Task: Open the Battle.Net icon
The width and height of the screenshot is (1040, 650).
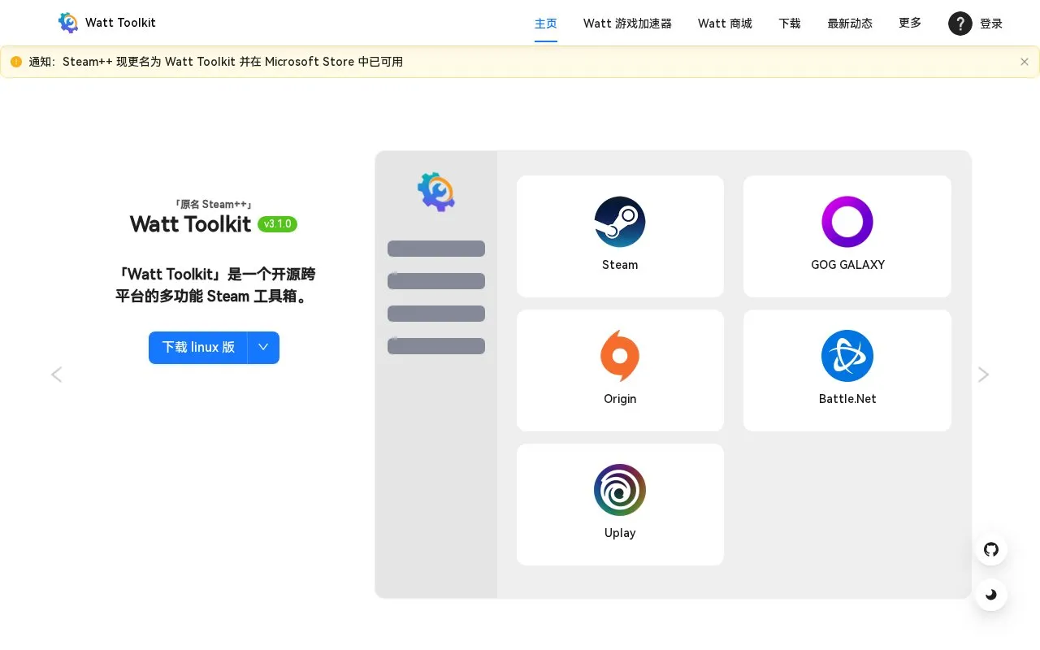Action: [847, 356]
